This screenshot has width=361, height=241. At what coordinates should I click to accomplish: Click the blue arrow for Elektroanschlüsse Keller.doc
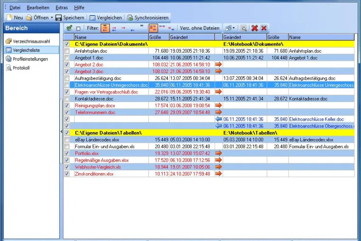tap(218, 119)
